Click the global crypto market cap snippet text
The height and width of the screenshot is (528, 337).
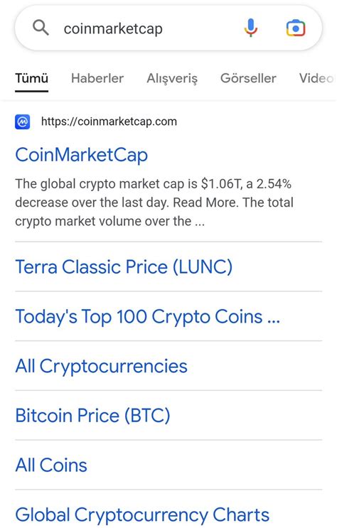(154, 203)
